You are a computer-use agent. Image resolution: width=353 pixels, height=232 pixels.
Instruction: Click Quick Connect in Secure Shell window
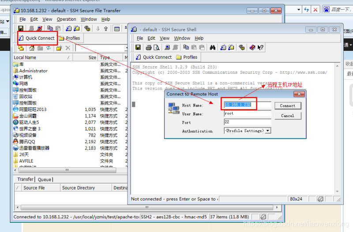click(x=154, y=57)
